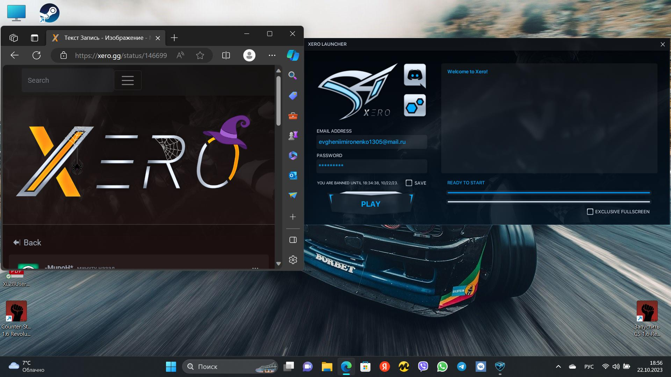Add page to favorites star
Image resolution: width=671 pixels, height=377 pixels.
point(200,55)
